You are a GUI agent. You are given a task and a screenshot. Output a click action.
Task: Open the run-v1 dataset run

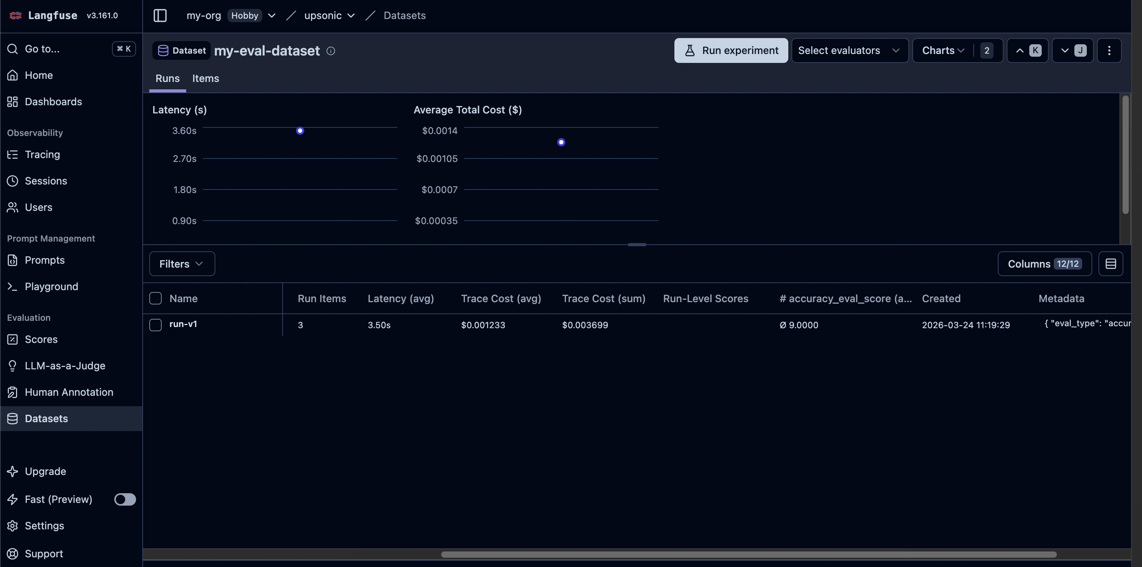pyautogui.click(x=183, y=324)
